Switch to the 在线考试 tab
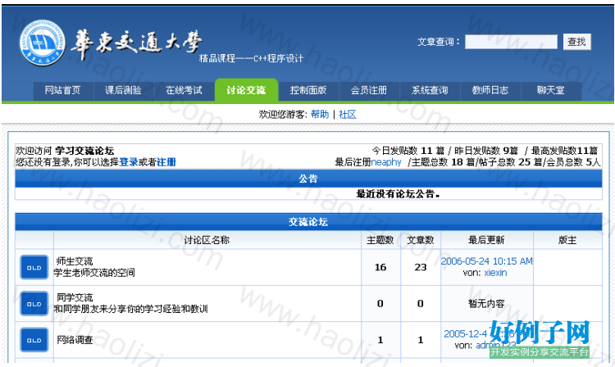Viewport: 615px width, 367px height. click(x=184, y=90)
